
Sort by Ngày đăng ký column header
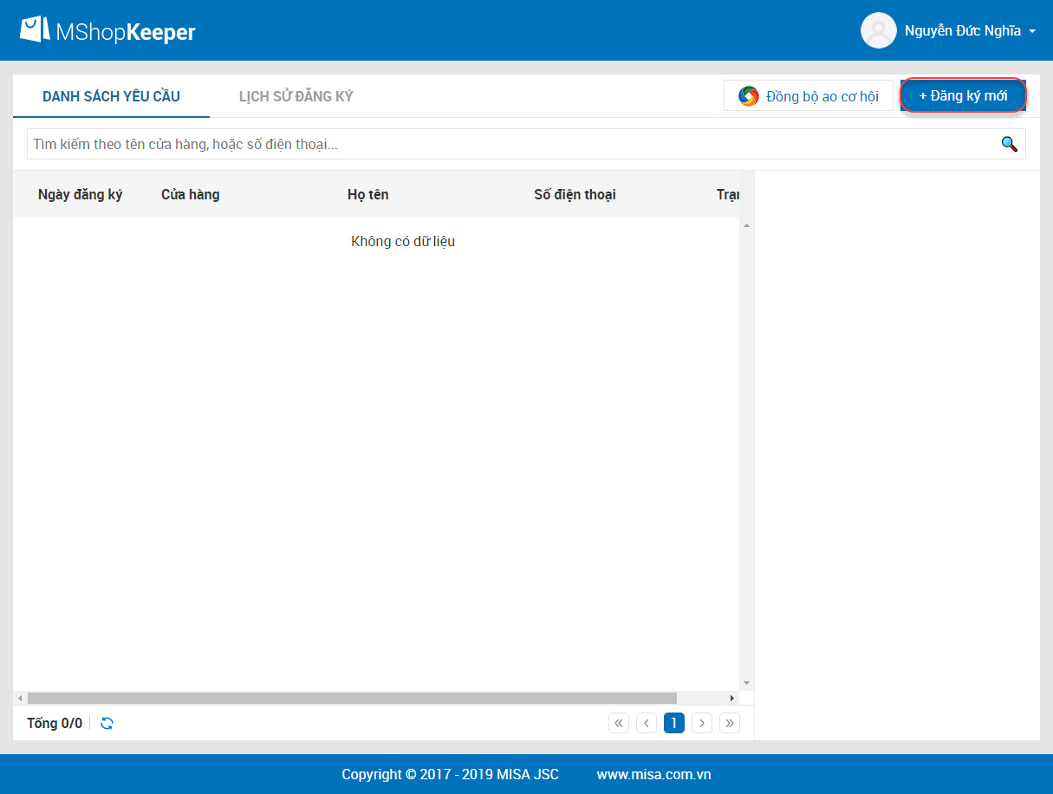pos(80,194)
